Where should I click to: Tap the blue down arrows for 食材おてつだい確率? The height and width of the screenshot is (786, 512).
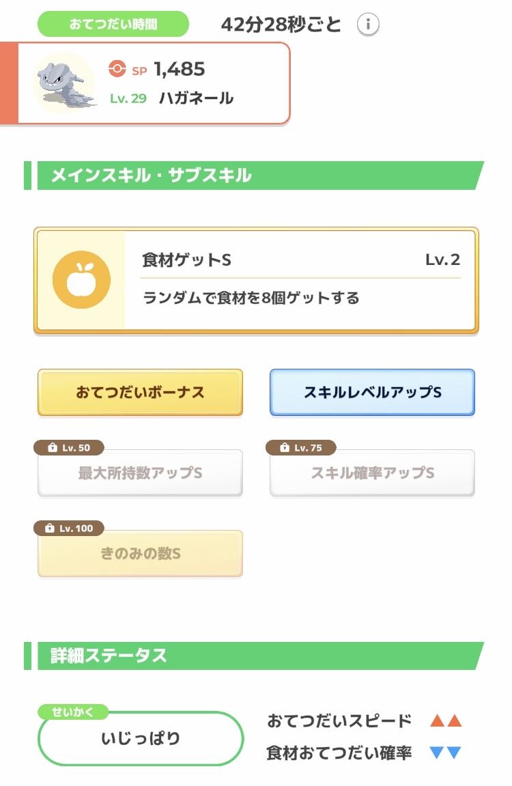pos(446,753)
